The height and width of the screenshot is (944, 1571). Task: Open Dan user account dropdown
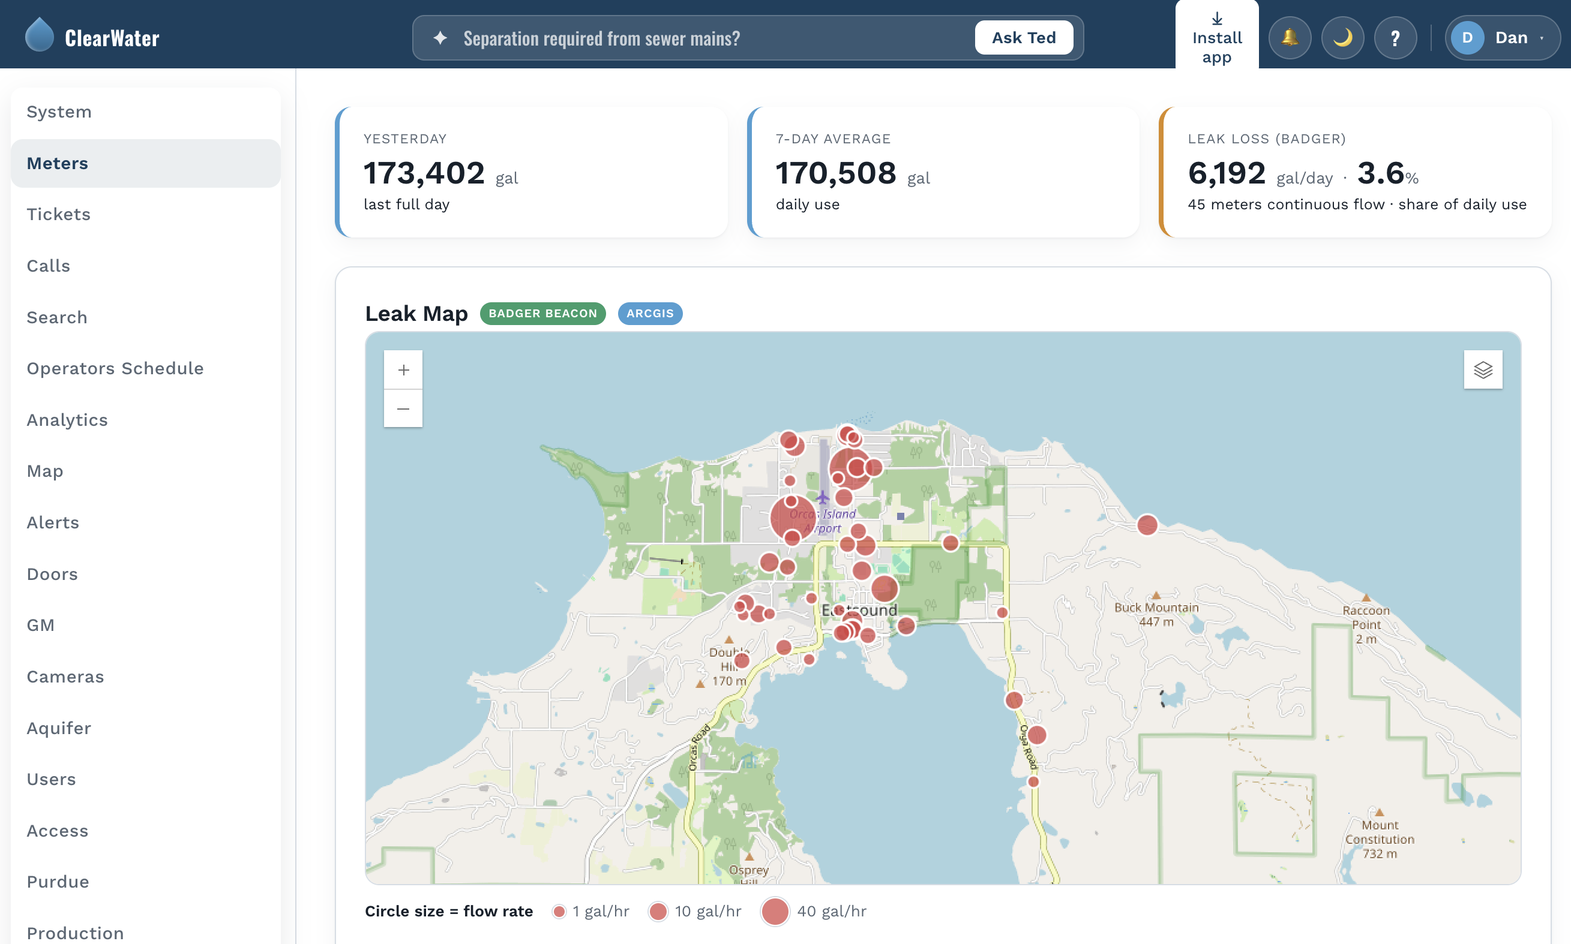(x=1502, y=38)
